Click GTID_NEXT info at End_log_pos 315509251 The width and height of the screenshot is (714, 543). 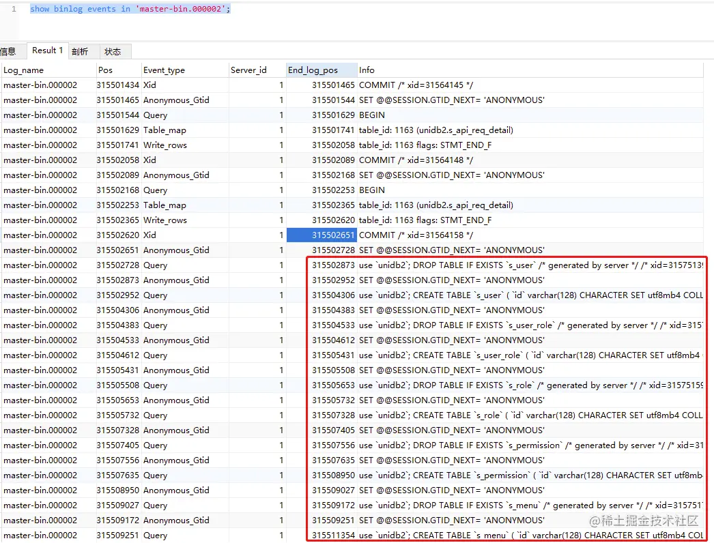point(530,520)
